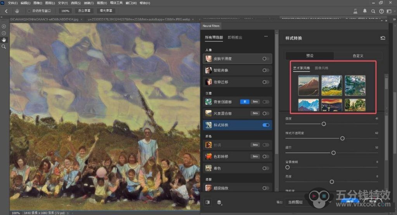
Task: Reset 样式转换 parameters with undo icon
Action: tap(383, 38)
